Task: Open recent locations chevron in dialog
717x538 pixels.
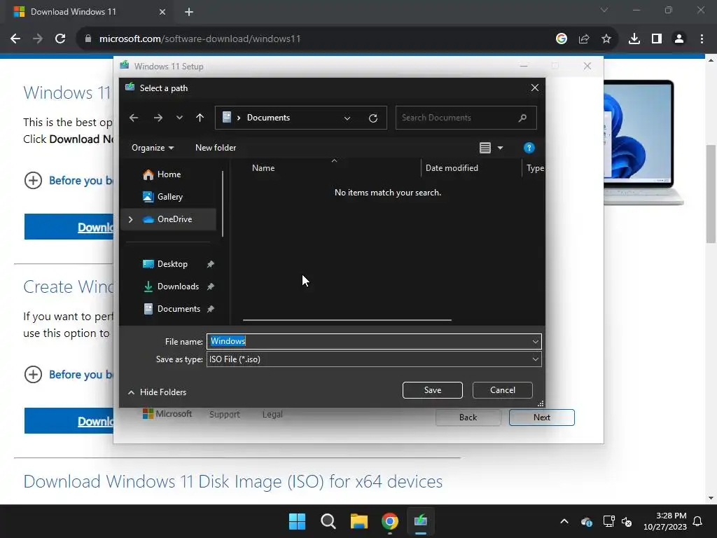Action: pos(179,118)
